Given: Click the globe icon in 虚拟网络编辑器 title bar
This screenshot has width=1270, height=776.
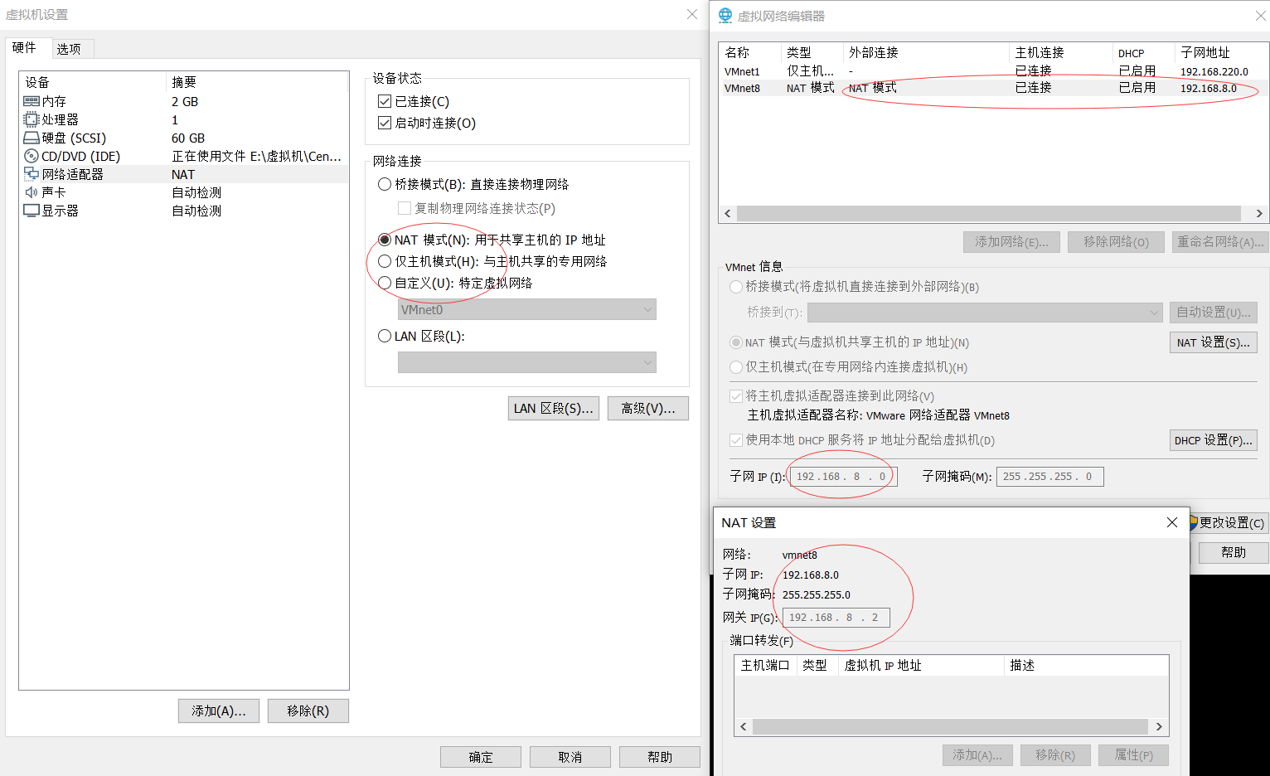Looking at the screenshot, I should tap(725, 15).
